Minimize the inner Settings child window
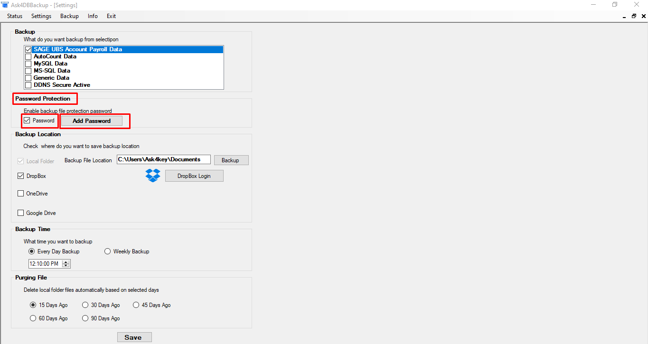Viewport: 648px width, 344px height. pyautogui.click(x=624, y=16)
